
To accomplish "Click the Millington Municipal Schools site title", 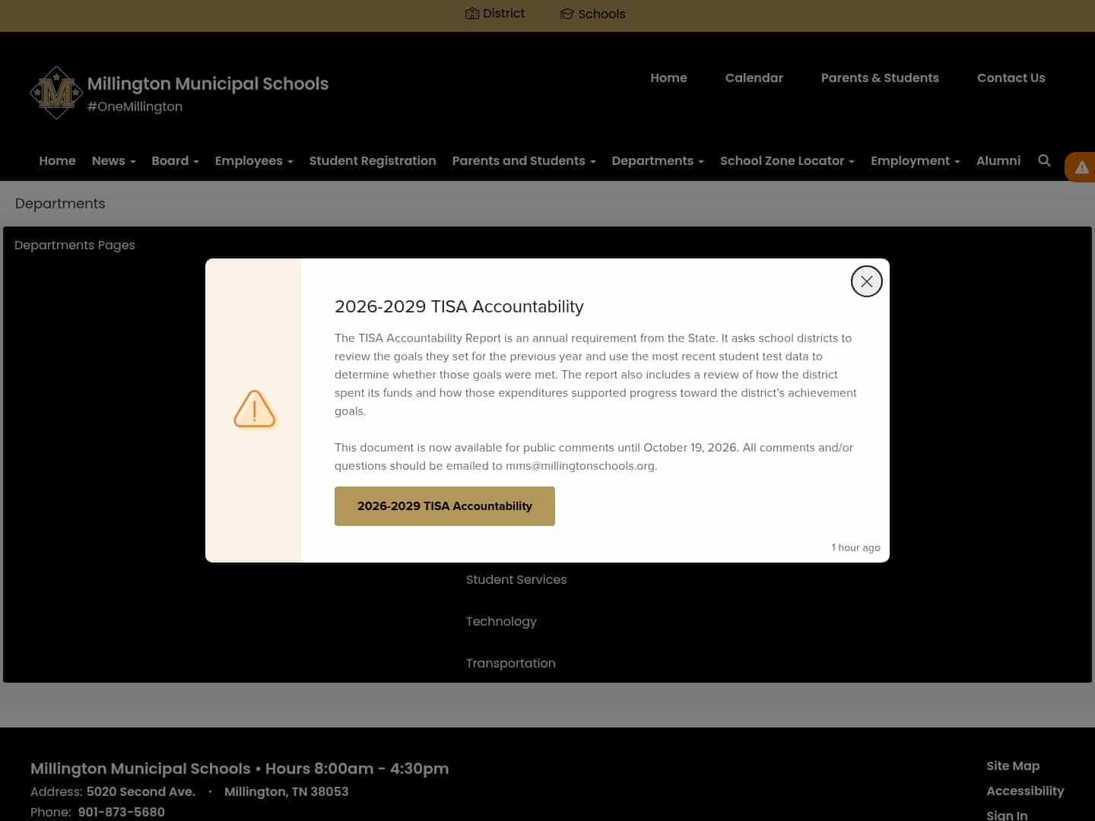I will point(208,84).
